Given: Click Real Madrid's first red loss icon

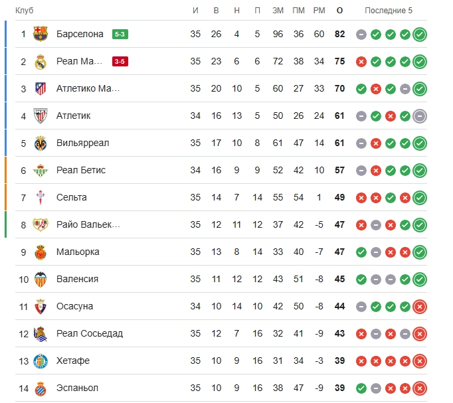Looking at the screenshot, I should [x=361, y=62].
